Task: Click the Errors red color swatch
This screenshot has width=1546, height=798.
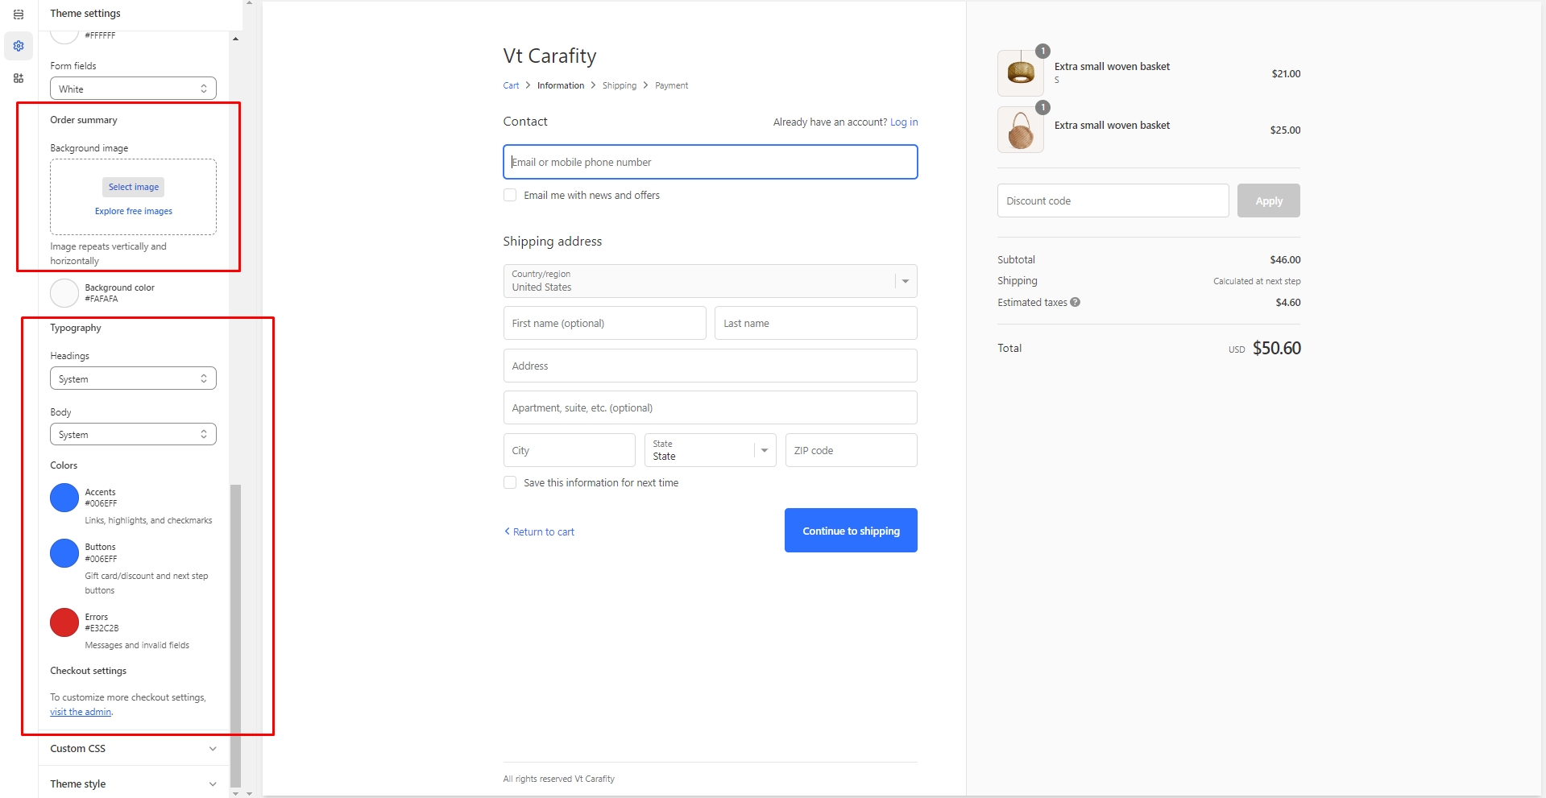Action: click(x=64, y=622)
